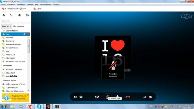Screen dimensions: 194x109
Task: Select contact Константин
Action: 15,41
